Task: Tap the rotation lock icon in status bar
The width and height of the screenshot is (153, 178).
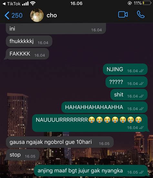Action: click(130, 3)
